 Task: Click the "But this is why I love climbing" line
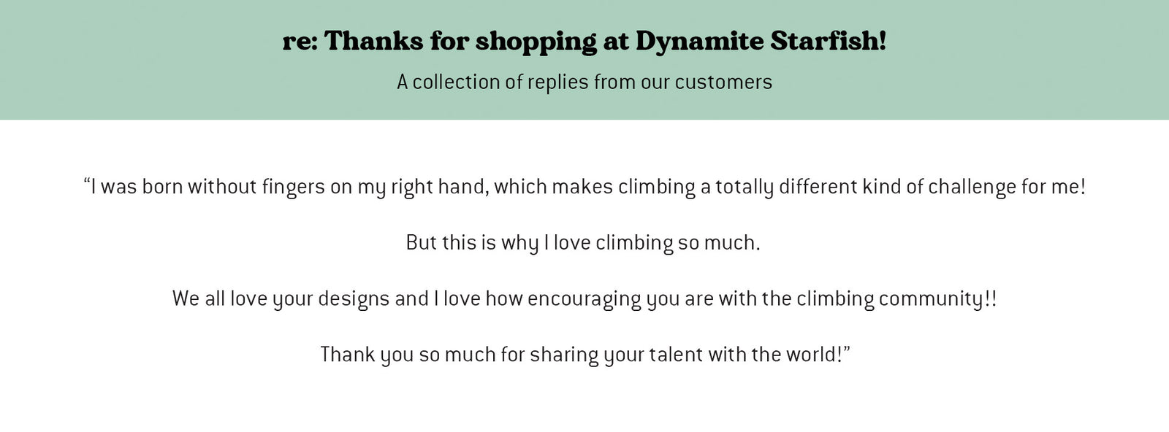[x=582, y=242]
